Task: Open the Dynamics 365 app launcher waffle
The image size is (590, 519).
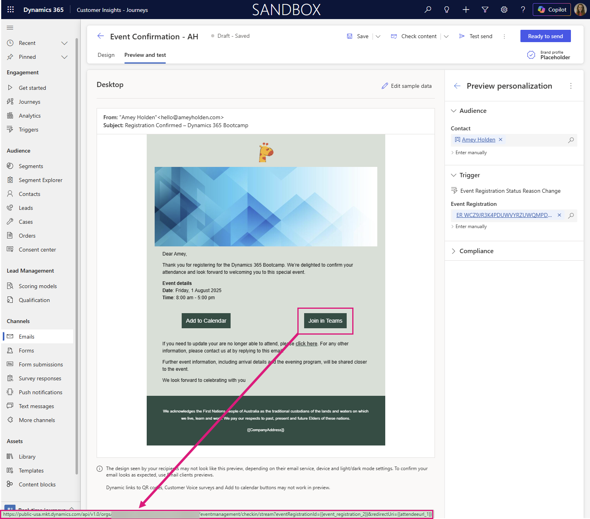Action: coord(11,10)
